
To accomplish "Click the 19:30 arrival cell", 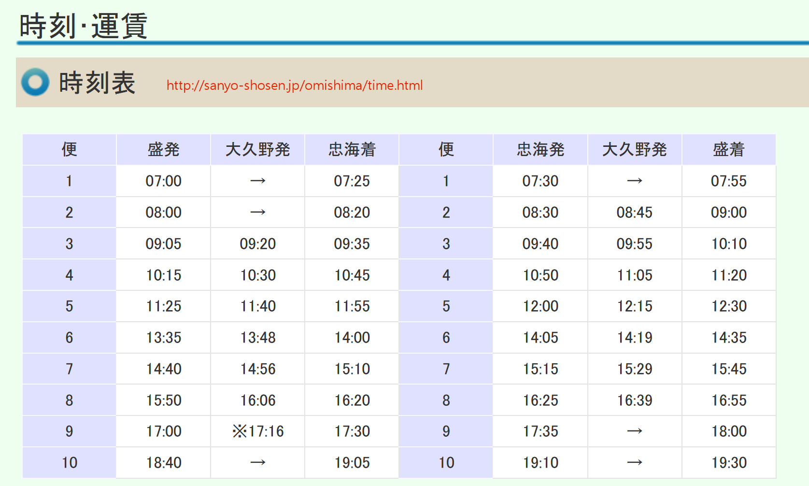I will [x=729, y=463].
